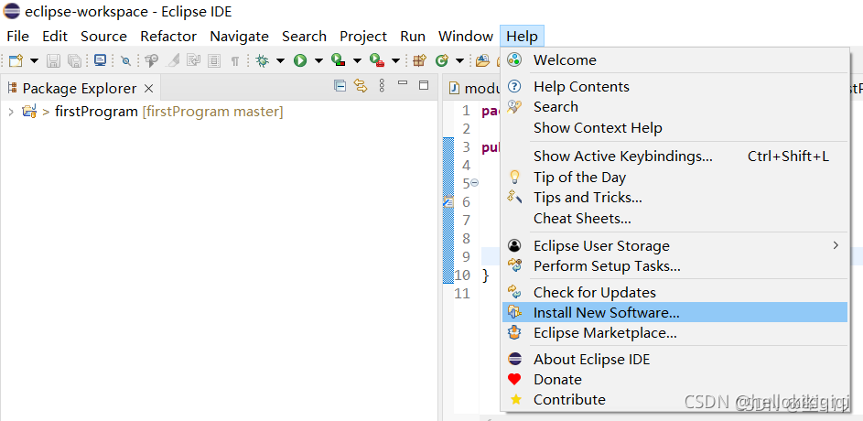Screen dimensions: 863x421
Task: Open the Window menu
Action: pos(466,37)
